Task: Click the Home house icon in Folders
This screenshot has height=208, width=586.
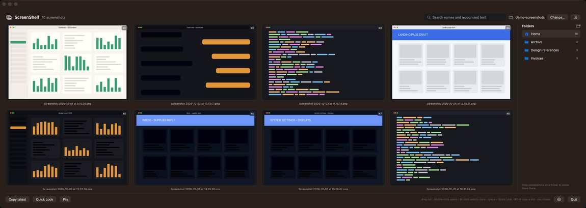Action: click(x=526, y=34)
